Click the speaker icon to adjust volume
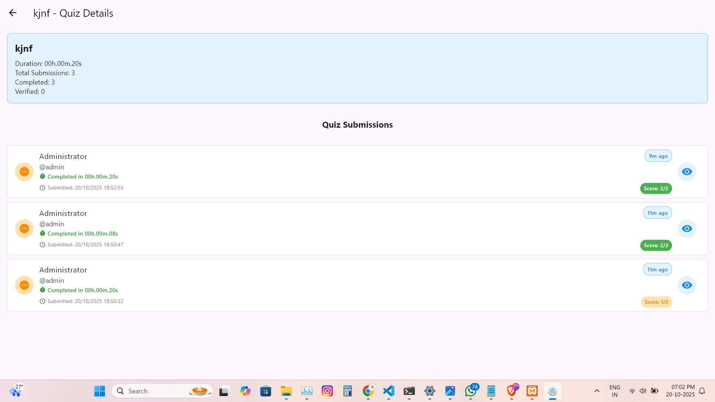The height and width of the screenshot is (402, 715). [x=643, y=391]
